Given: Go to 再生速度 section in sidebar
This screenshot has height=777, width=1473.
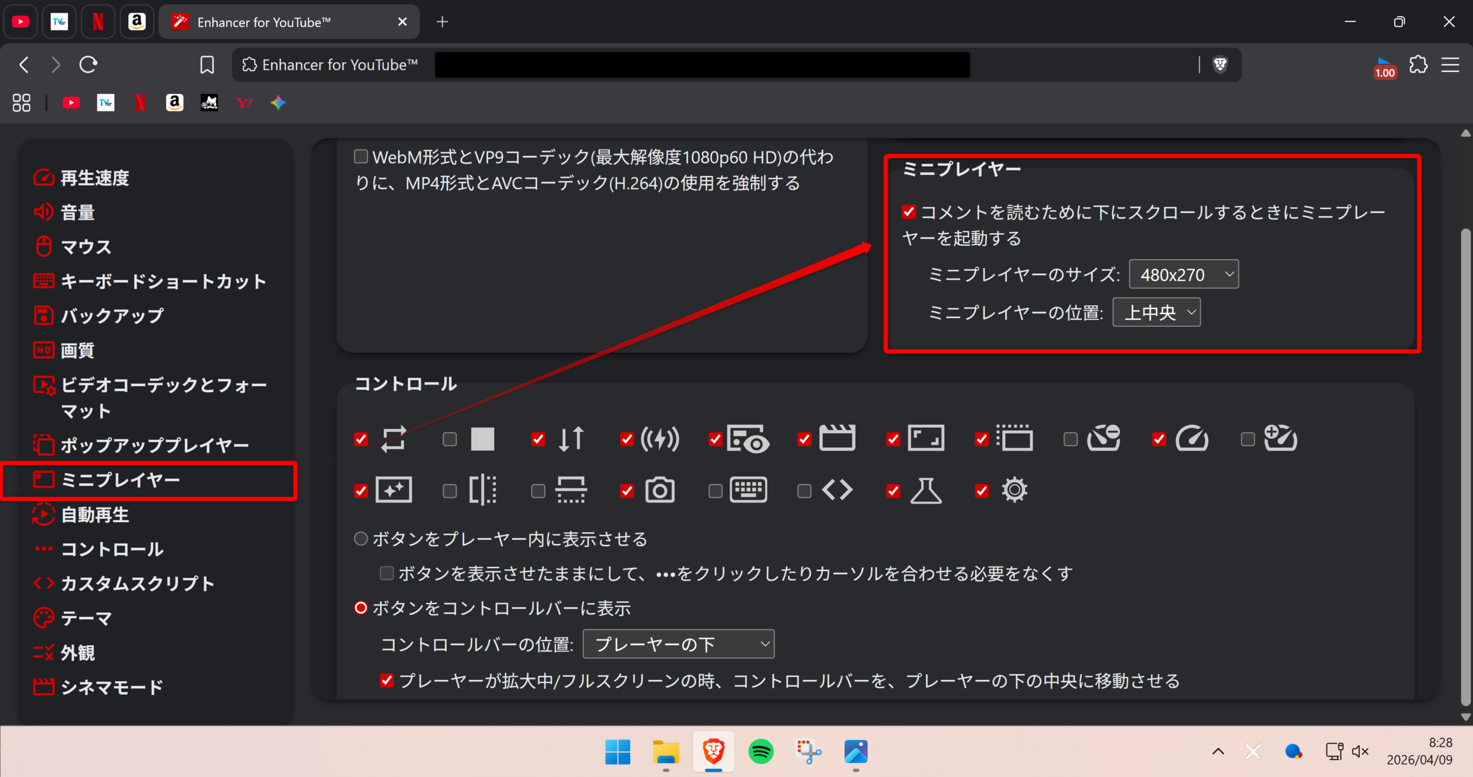Looking at the screenshot, I should (95, 178).
